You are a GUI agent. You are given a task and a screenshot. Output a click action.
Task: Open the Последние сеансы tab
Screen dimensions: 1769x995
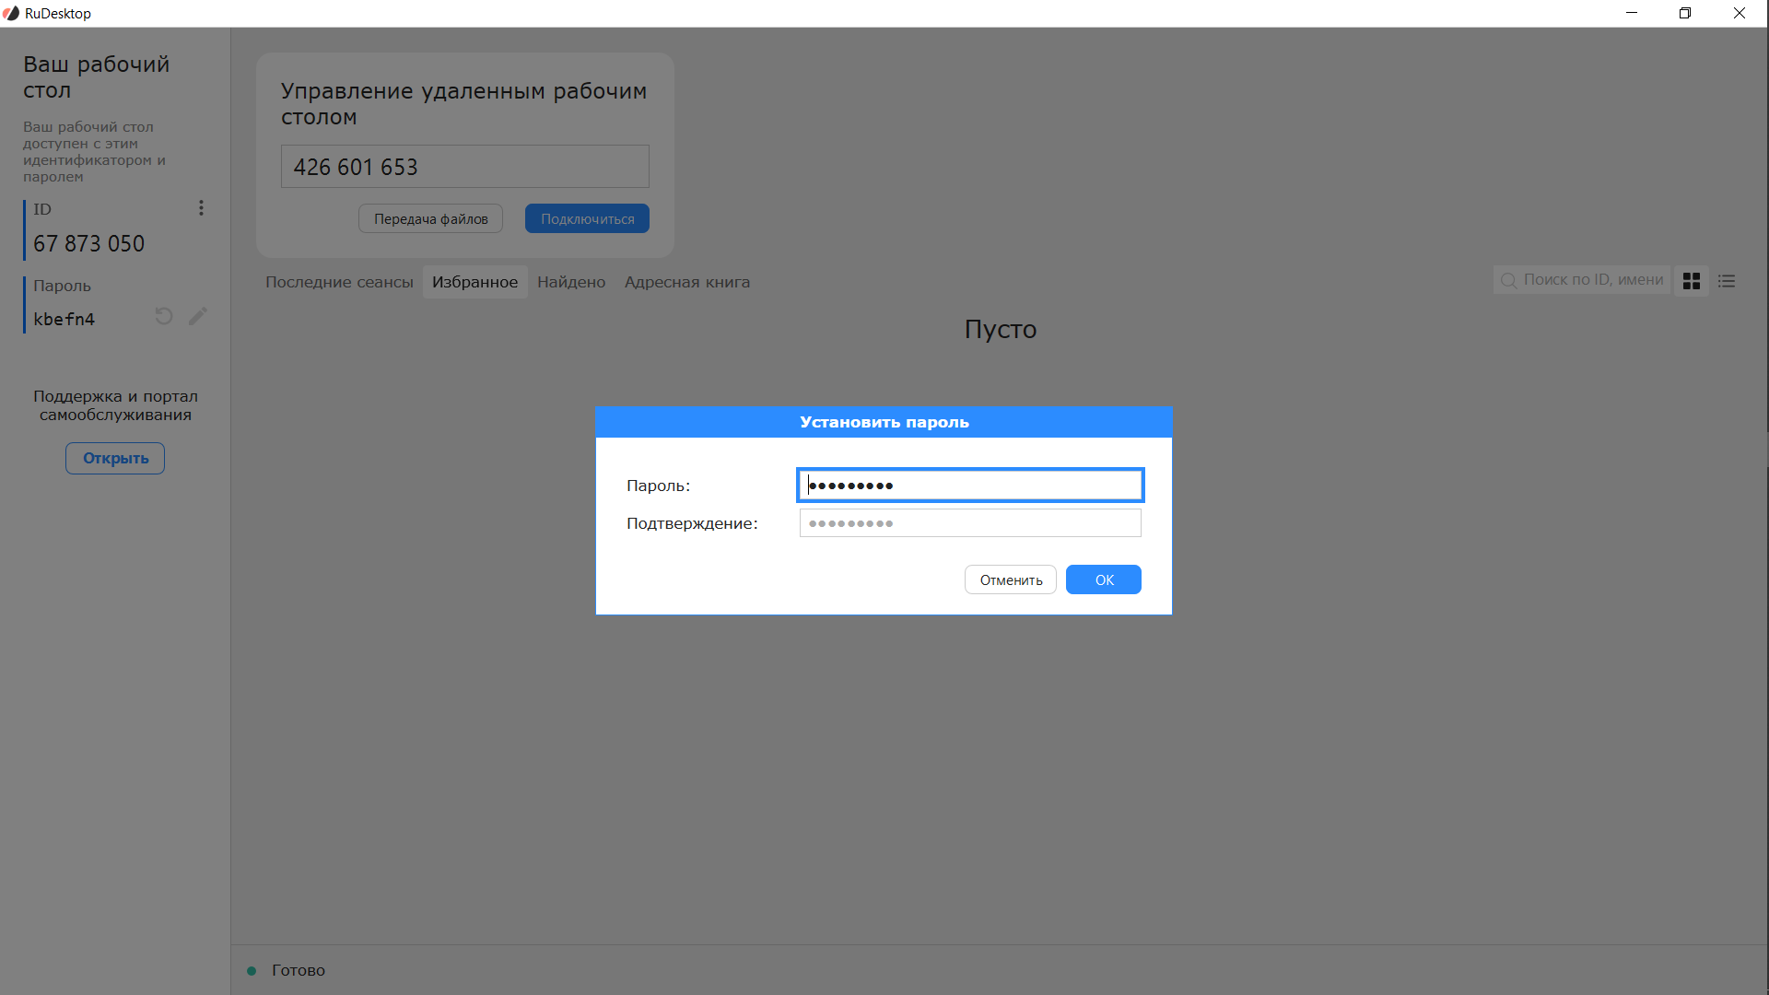click(339, 282)
